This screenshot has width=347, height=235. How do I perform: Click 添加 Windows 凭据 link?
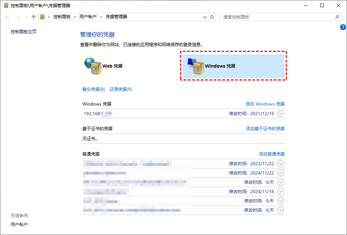coord(265,104)
